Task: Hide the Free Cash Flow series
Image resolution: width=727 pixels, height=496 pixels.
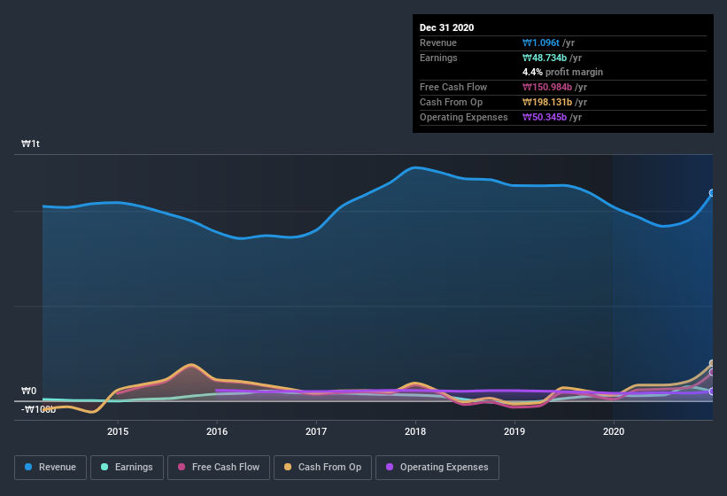Action: point(218,467)
